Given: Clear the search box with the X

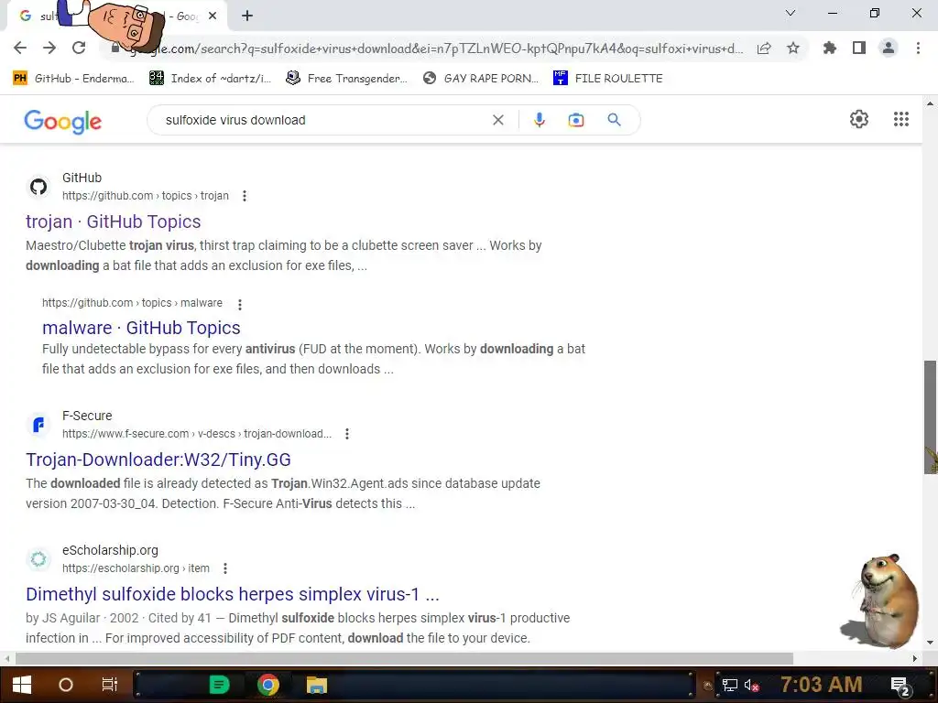Looking at the screenshot, I should point(497,120).
